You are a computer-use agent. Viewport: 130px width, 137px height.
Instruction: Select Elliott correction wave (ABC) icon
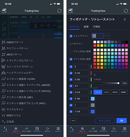pyautogui.click(x=3, y=97)
